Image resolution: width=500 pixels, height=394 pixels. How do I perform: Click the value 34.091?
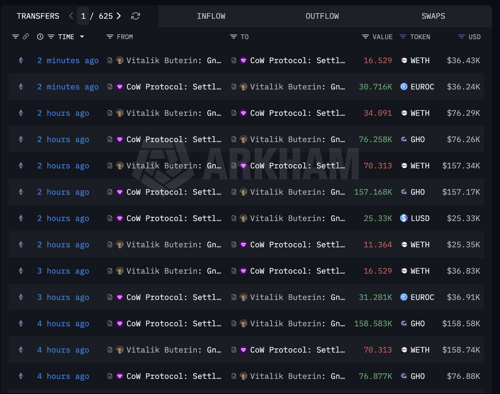378,113
